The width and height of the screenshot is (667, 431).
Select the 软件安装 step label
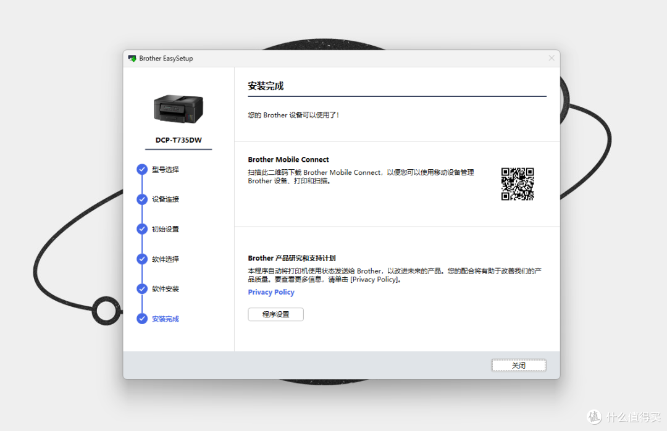(166, 289)
